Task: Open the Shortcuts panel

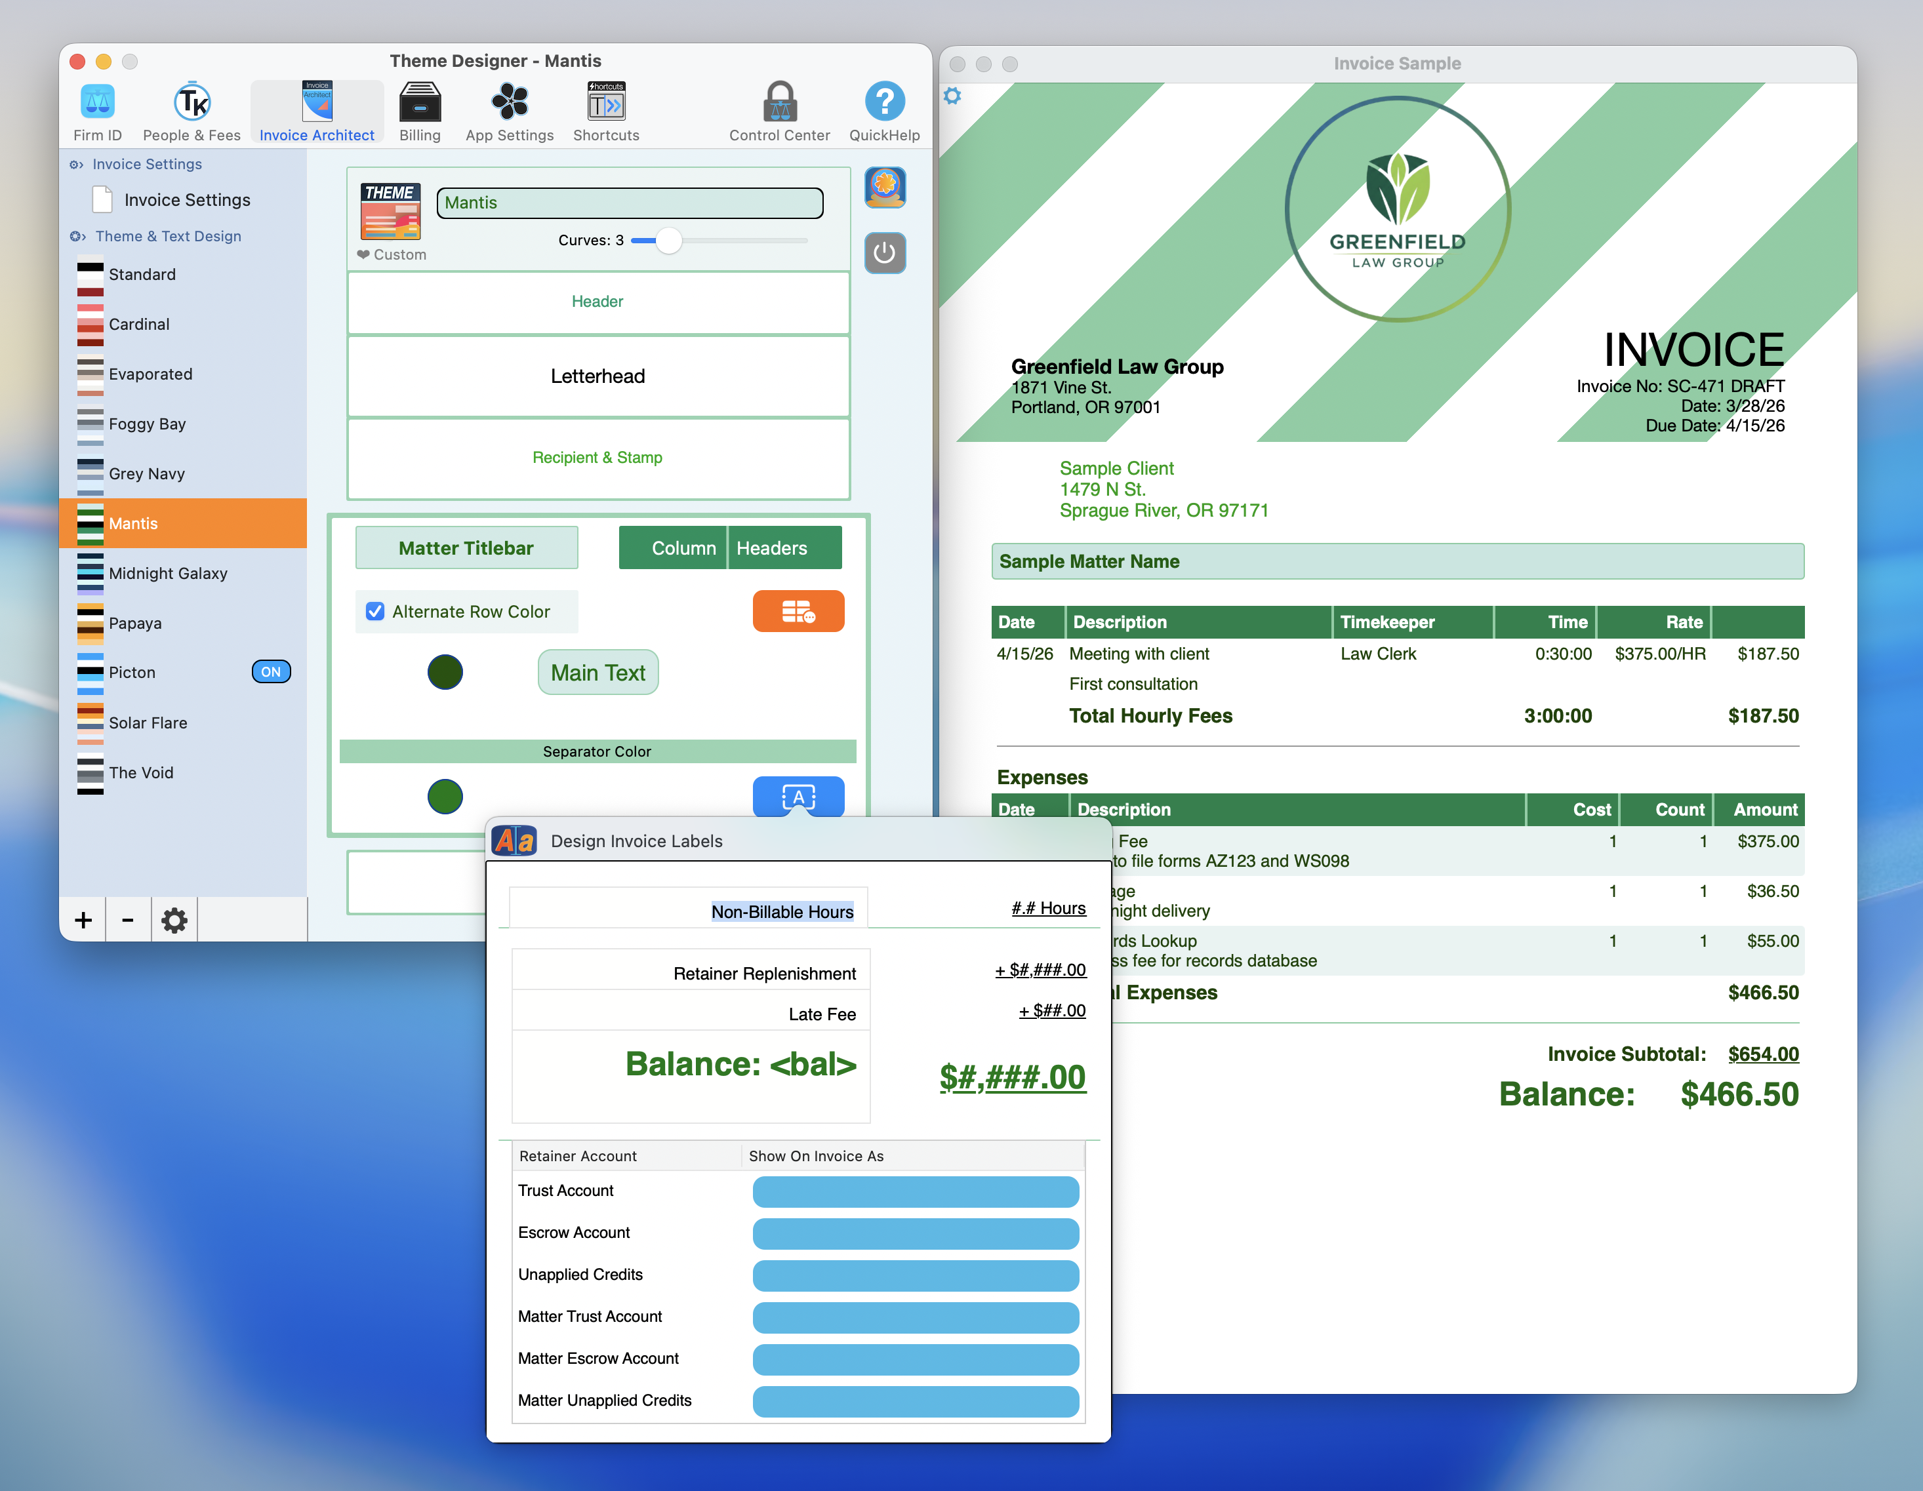Action: tap(605, 110)
